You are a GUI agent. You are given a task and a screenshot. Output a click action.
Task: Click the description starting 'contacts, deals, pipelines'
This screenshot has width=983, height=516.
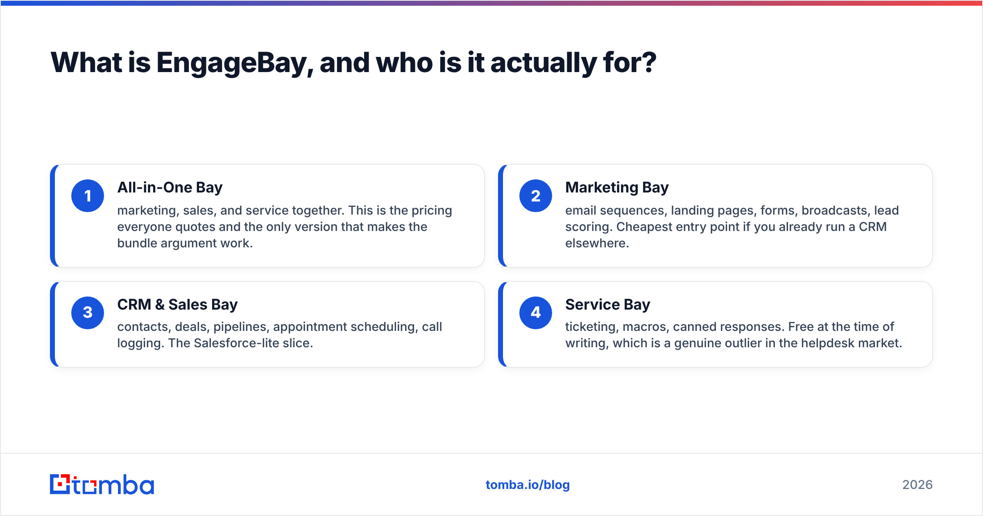click(280, 335)
